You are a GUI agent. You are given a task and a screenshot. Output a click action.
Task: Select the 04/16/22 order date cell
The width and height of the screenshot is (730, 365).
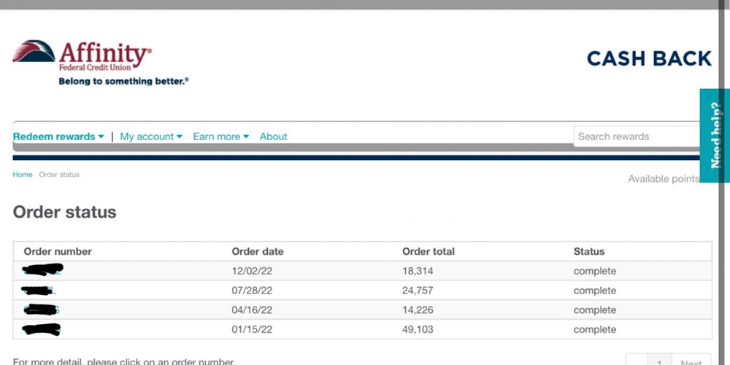click(252, 310)
